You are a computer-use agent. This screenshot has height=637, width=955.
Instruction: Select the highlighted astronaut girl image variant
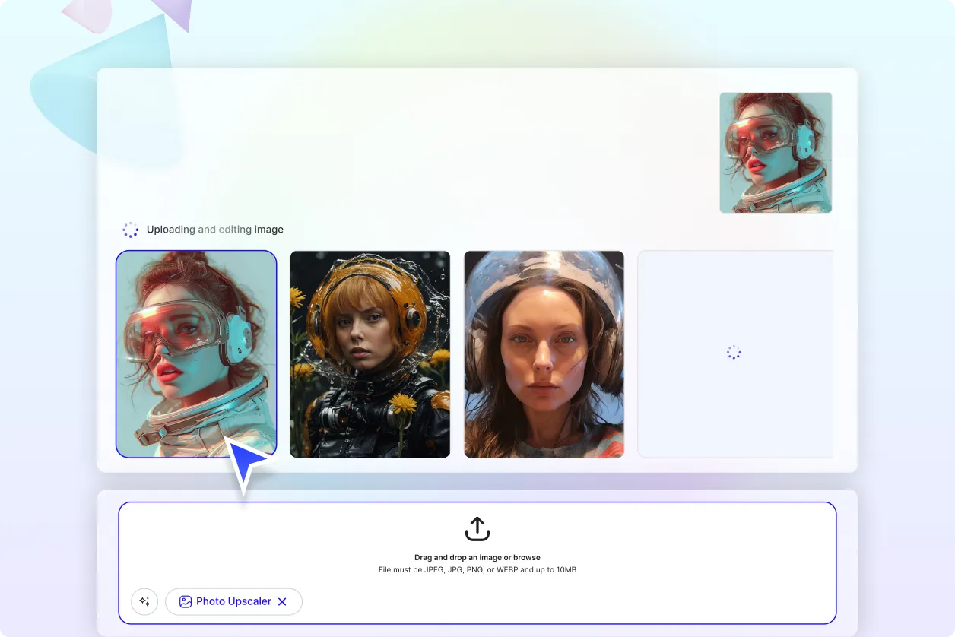[x=196, y=353]
